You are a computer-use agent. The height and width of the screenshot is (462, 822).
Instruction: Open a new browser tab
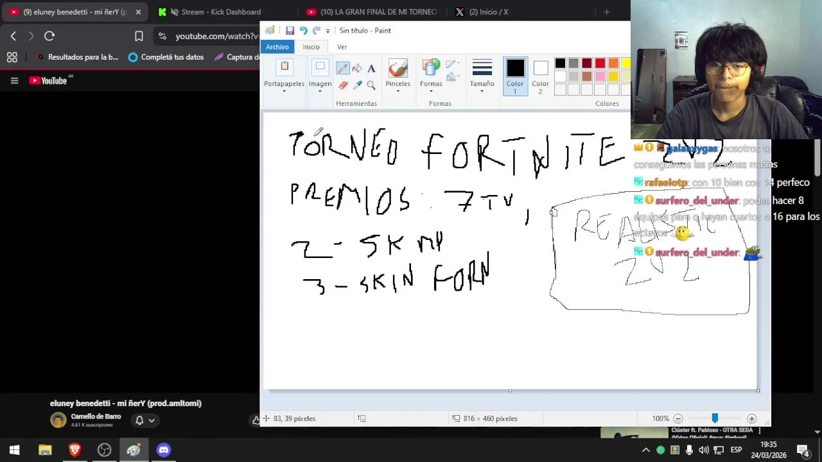(x=606, y=12)
